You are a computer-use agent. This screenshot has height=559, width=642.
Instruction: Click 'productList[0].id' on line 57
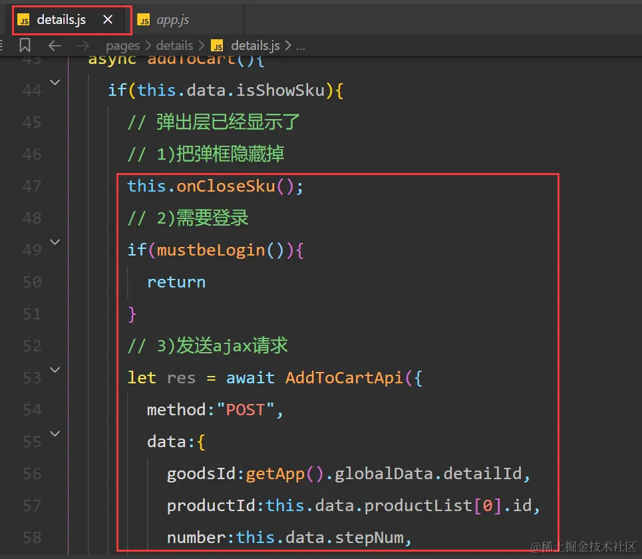[x=448, y=506]
